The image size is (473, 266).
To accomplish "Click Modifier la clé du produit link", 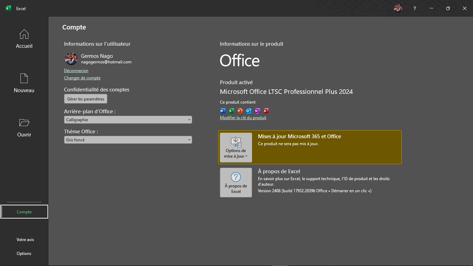I will pos(243,118).
